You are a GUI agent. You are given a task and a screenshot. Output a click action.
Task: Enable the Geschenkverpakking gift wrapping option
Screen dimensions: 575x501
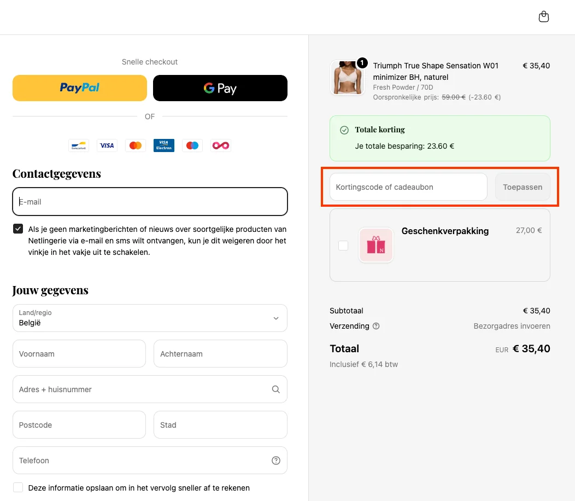click(x=343, y=246)
